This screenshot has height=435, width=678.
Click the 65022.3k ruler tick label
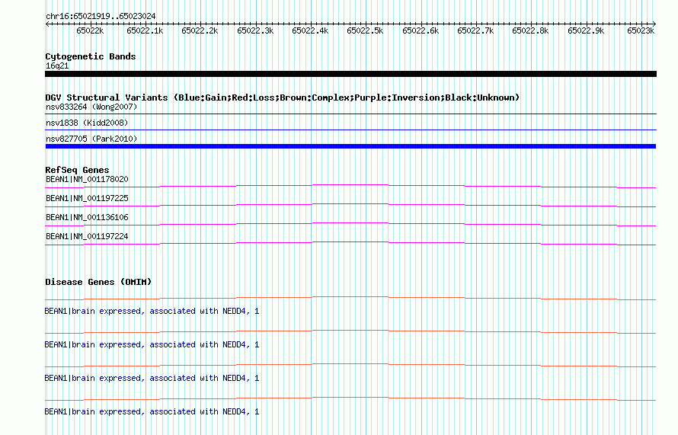tap(255, 30)
